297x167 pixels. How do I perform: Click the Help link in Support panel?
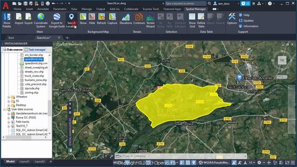[x=244, y=15]
